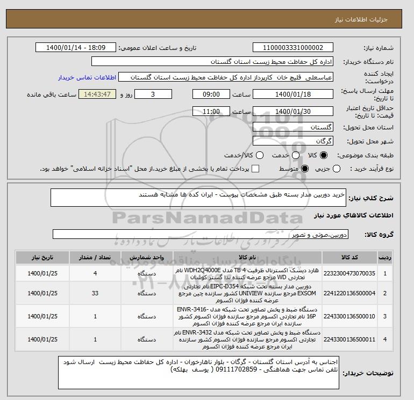Screen dimensions: 414x400
Task: Click buyer organization name field
Action: (x=212, y=61)
